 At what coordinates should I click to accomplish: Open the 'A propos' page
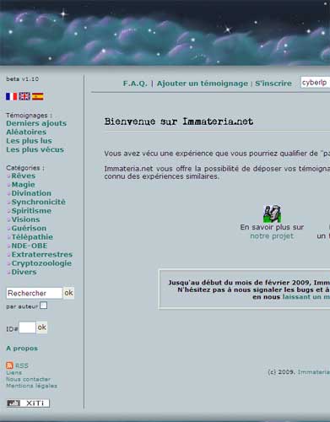click(22, 349)
